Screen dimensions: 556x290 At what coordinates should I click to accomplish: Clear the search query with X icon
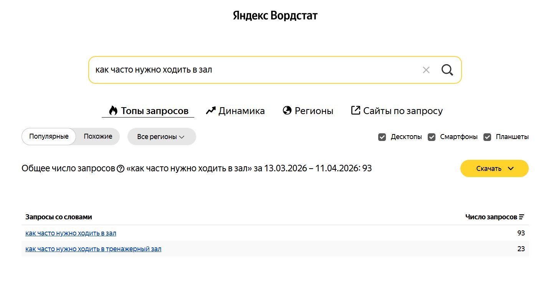426,70
